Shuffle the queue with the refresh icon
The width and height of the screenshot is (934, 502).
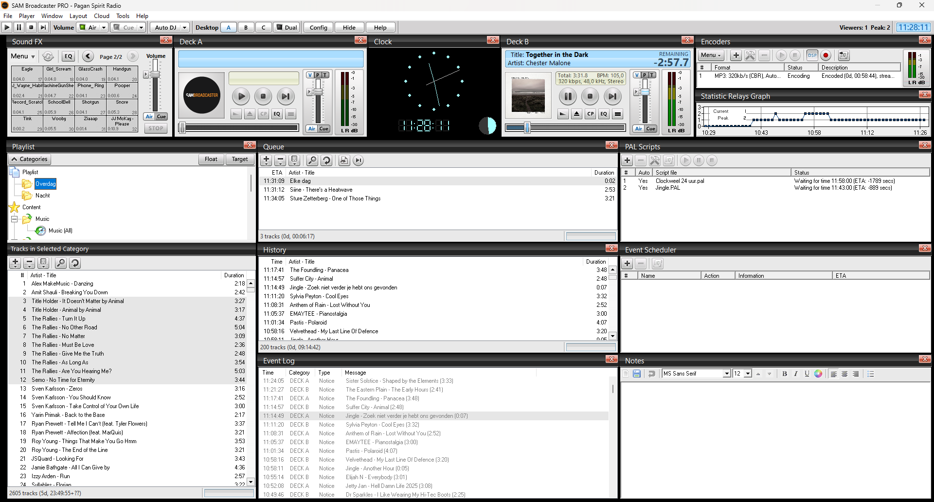click(x=326, y=161)
